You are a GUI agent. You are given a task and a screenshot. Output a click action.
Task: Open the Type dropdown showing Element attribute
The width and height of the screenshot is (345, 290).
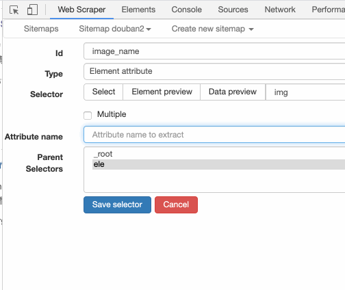click(x=214, y=71)
